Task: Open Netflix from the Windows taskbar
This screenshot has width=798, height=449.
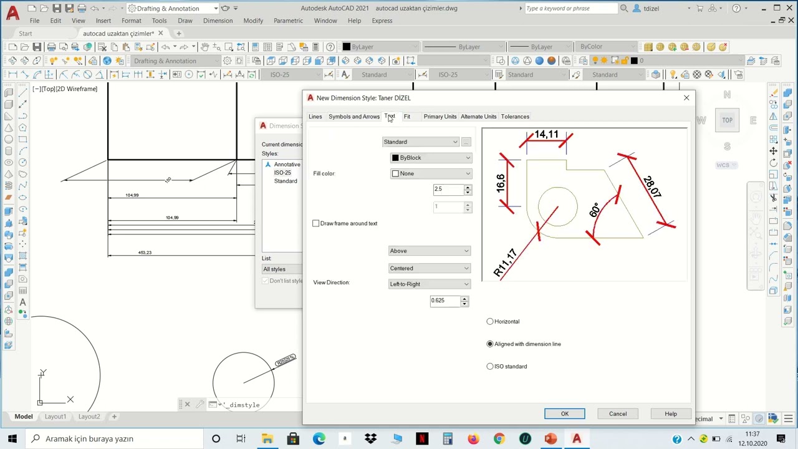Action: tap(422, 438)
